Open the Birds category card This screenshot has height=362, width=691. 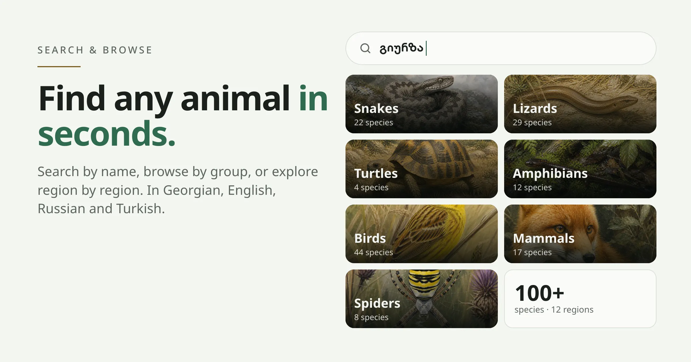click(x=422, y=234)
